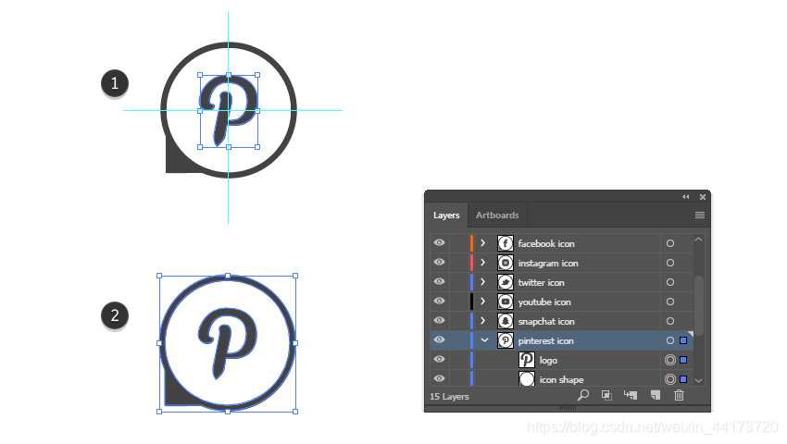Click the icon shape sublayer thumbnail
787x444 pixels.
pyautogui.click(x=527, y=378)
